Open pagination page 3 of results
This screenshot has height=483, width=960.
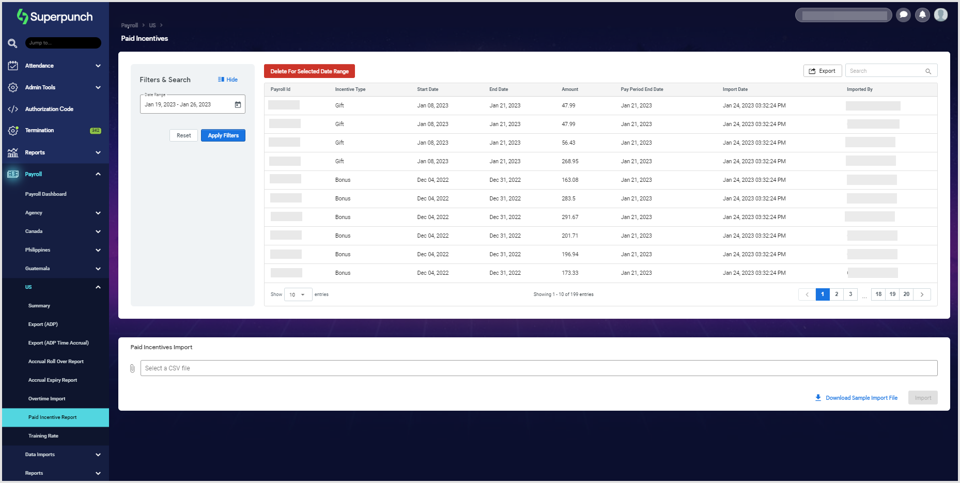point(850,294)
